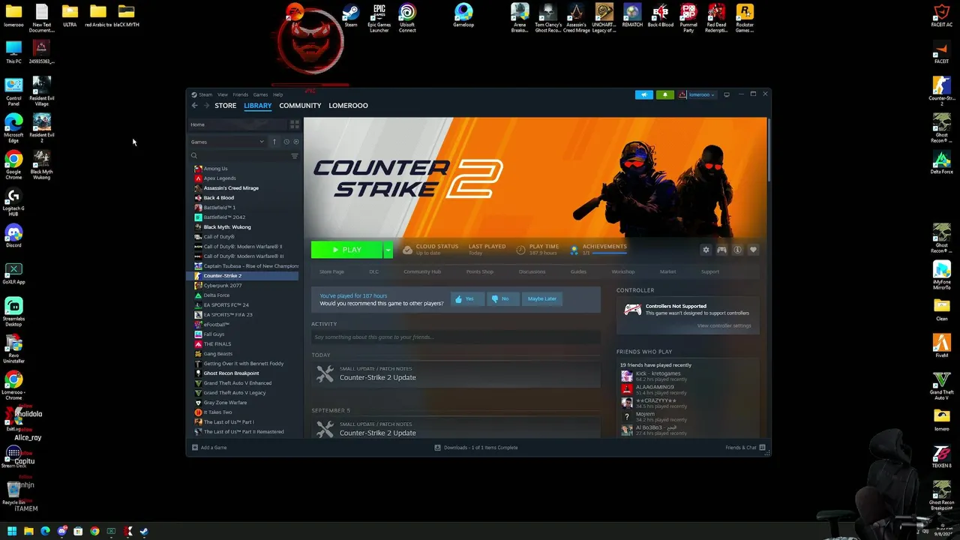Screen dimensions: 960x540
Task: Open the Community Hub link
Action: click(x=422, y=271)
